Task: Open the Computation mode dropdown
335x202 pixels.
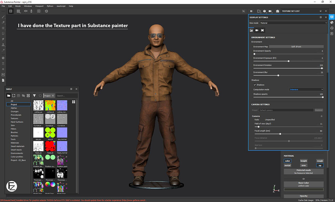Action: [307, 89]
